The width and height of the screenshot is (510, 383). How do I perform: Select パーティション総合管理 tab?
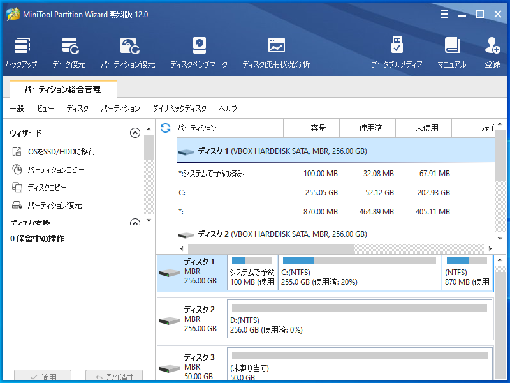tap(63, 89)
